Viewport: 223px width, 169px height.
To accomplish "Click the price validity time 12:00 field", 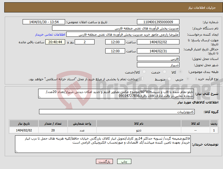I will (115, 51).
